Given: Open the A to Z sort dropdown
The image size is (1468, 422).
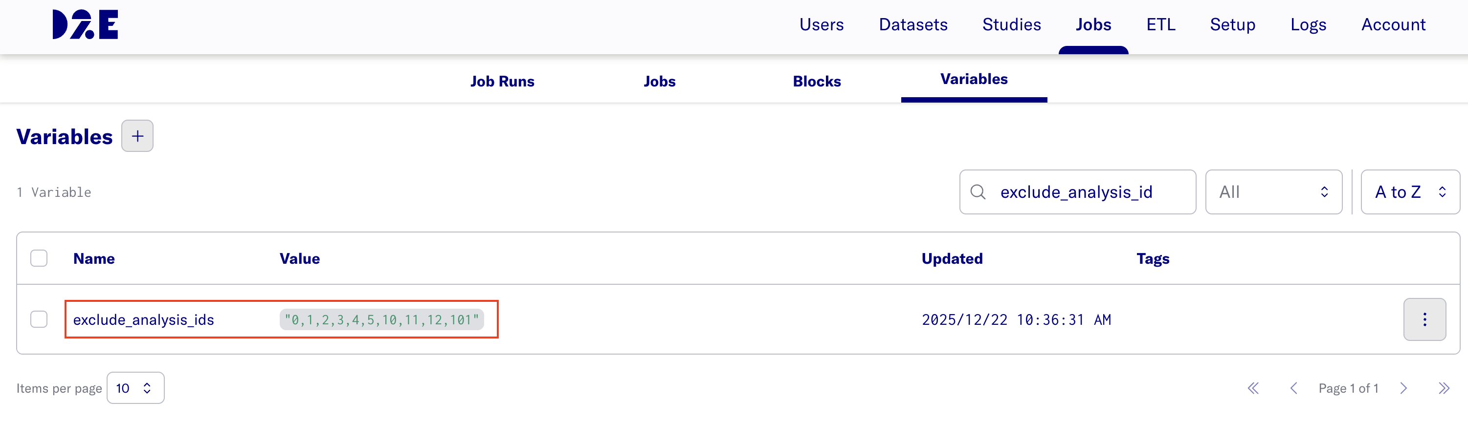Looking at the screenshot, I should [x=1409, y=192].
